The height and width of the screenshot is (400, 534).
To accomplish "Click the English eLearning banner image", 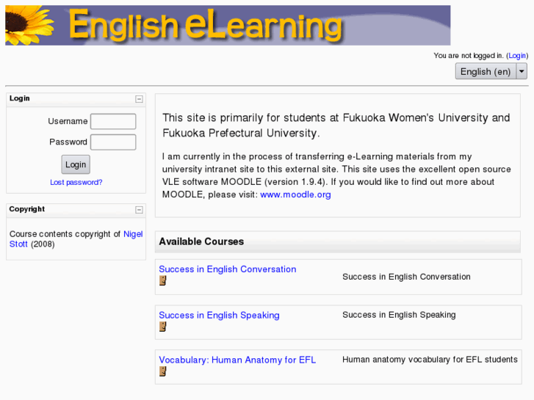I will tap(228, 25).
